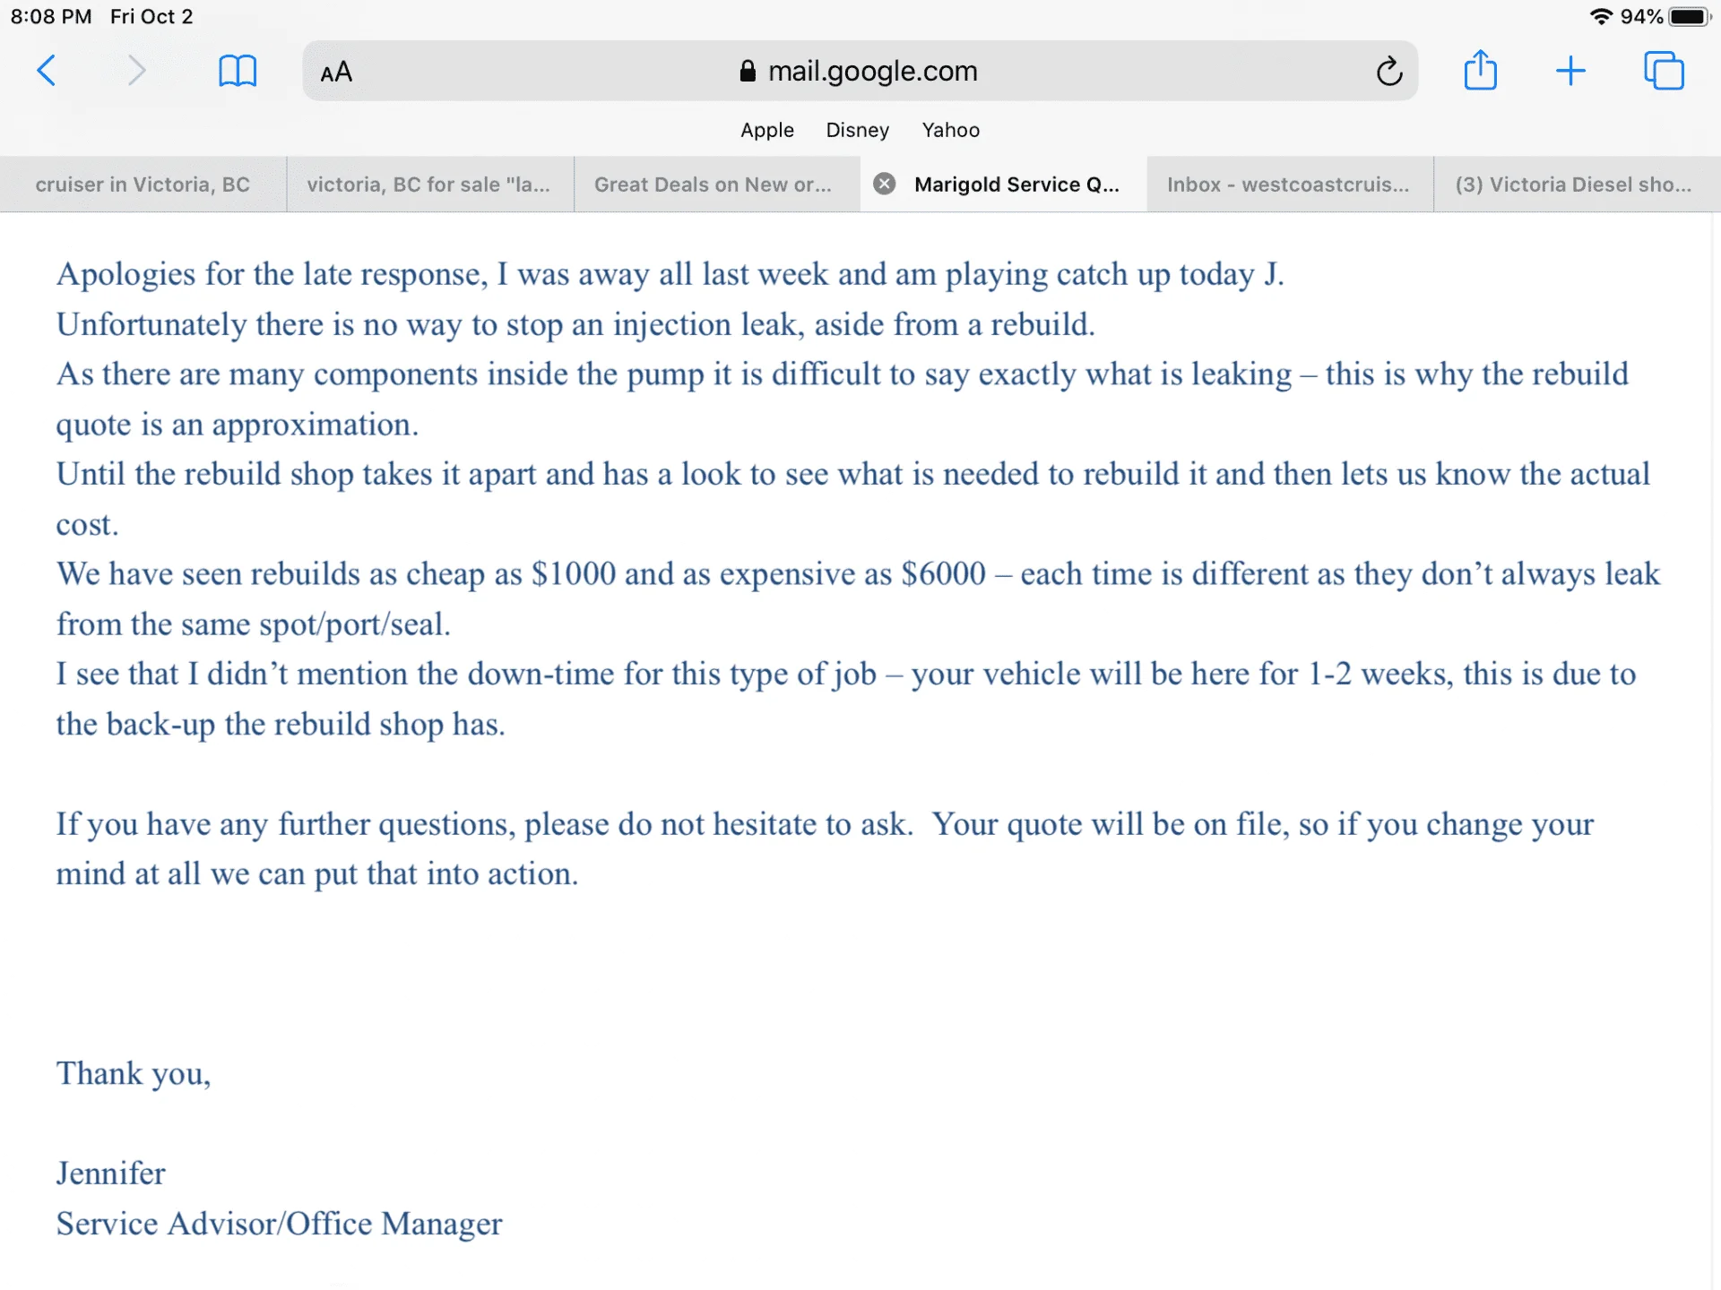Switch to cruiser in Victoria, BC tab
This screenshot has width=1721, height=1290.
coord(143,185)
